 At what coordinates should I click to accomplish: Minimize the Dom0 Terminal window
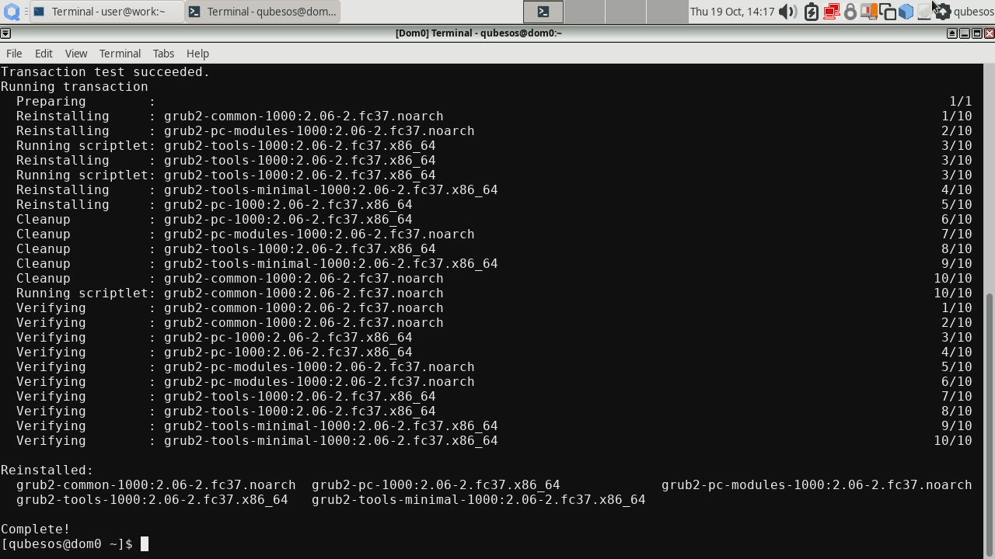coord(964,33)
